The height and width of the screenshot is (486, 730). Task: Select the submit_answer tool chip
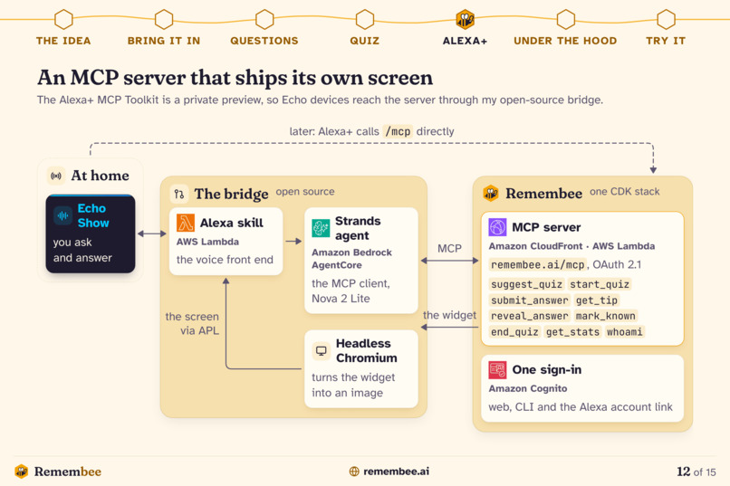(530, 300)
